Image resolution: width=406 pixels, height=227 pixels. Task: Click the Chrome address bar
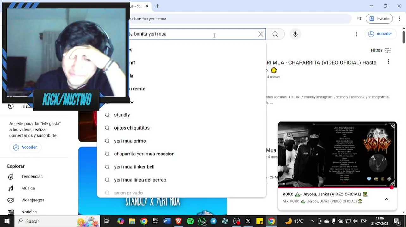pyautogui.click(x=240, y=19)
